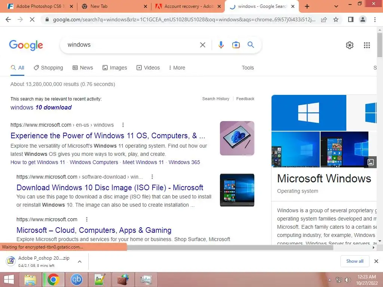Open Microsoft Cloud, Computers, Apps & Gaming result
The height and width of the screenshot is (287, 383).
click(x=94, y=230)
